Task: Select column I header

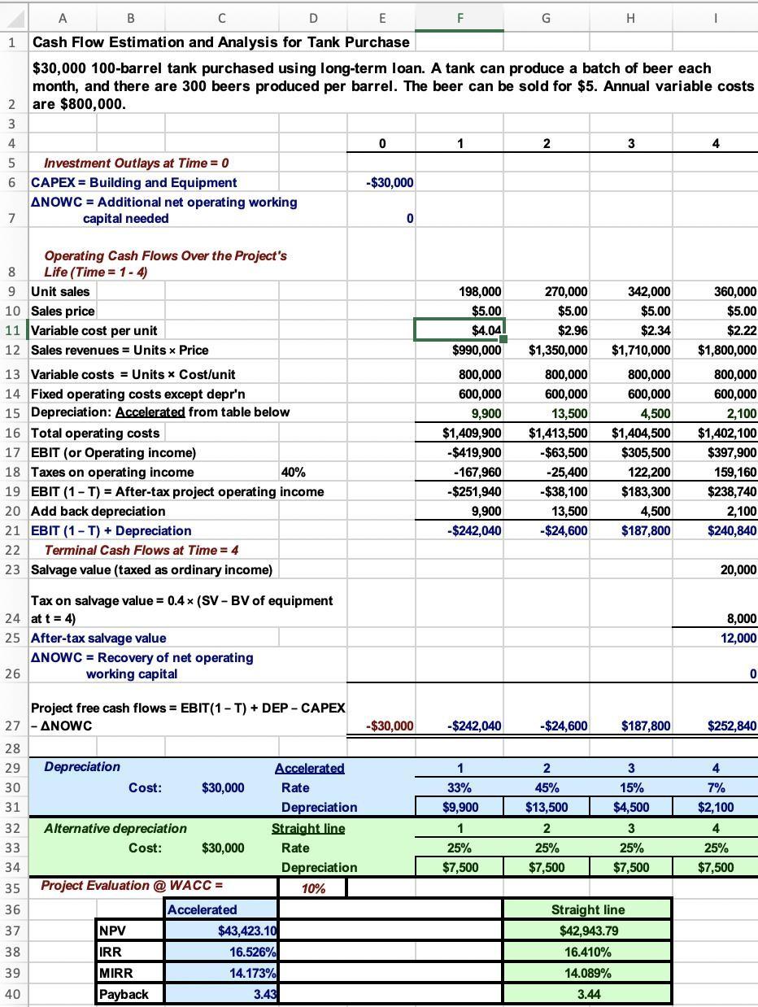Action: point(715,18)
